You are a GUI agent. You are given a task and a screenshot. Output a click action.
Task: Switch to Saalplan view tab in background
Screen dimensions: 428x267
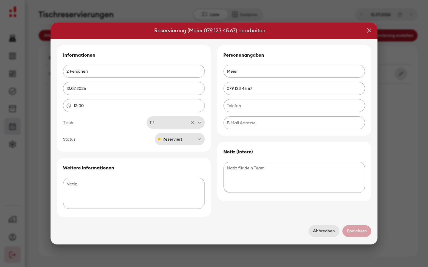245,14
